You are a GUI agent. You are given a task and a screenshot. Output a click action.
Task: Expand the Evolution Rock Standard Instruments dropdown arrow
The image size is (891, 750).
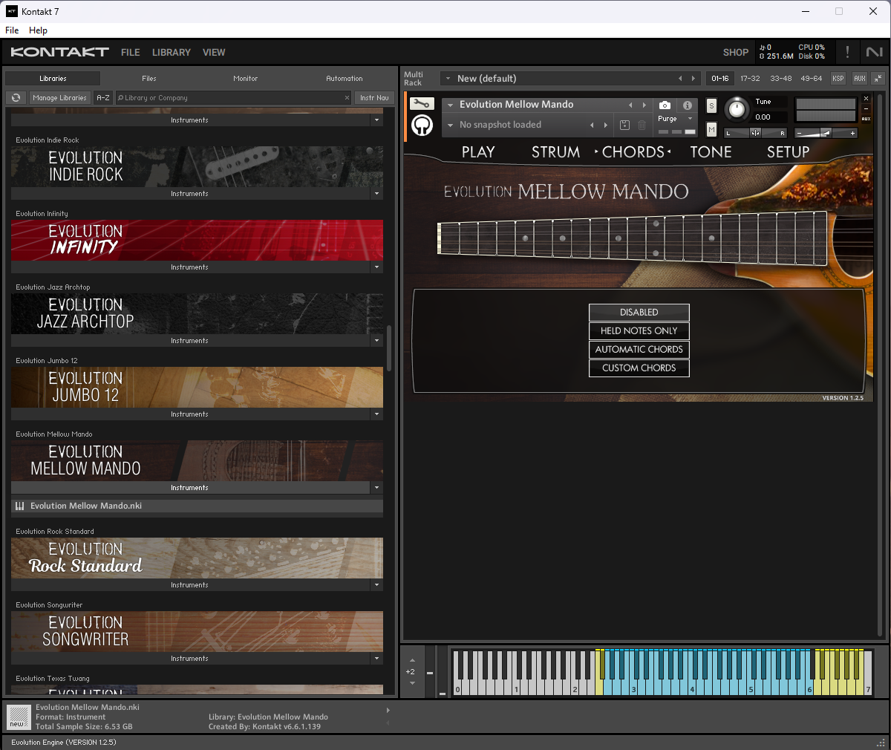click(x=376, y=584)
